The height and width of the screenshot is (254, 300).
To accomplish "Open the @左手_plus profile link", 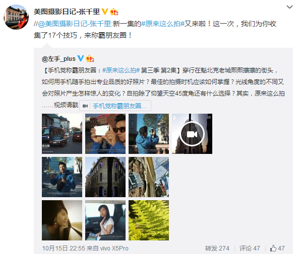I will [x=58, y=58].
